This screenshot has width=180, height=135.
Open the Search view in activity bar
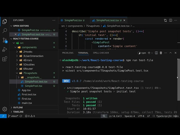4,31
